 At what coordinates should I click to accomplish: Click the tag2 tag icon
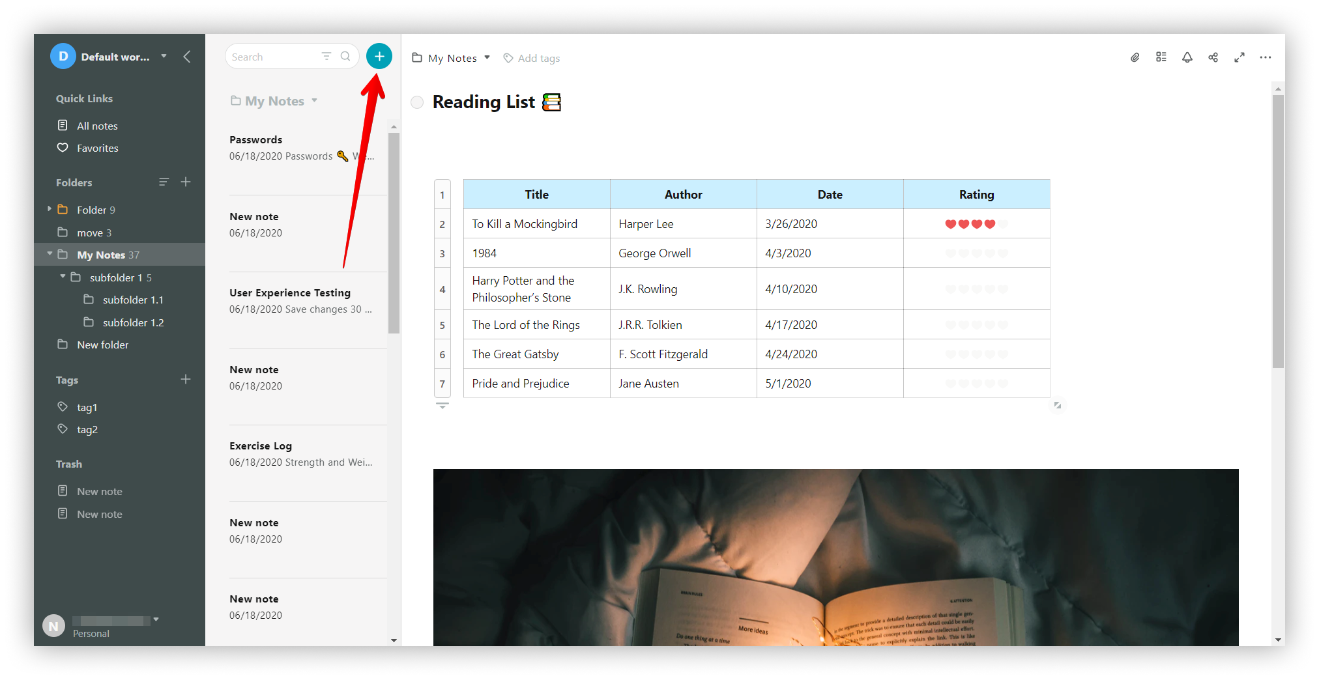[x=63, y=429]
